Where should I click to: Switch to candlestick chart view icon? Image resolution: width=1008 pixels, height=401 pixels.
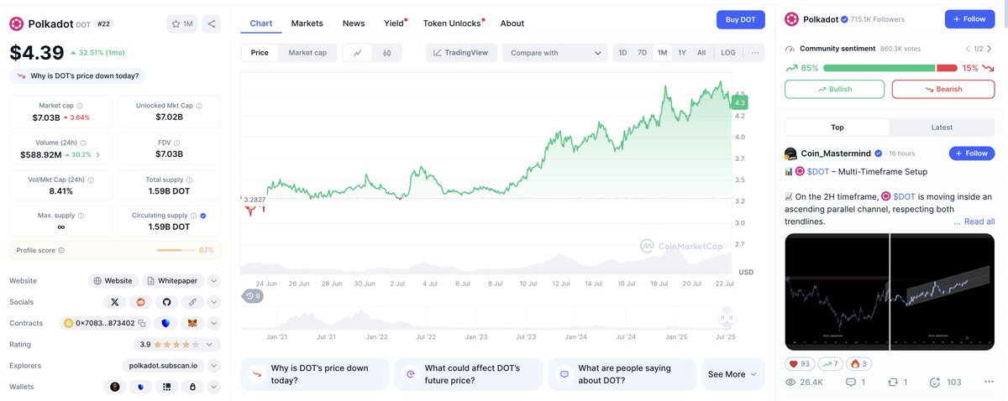coord(387,52)
